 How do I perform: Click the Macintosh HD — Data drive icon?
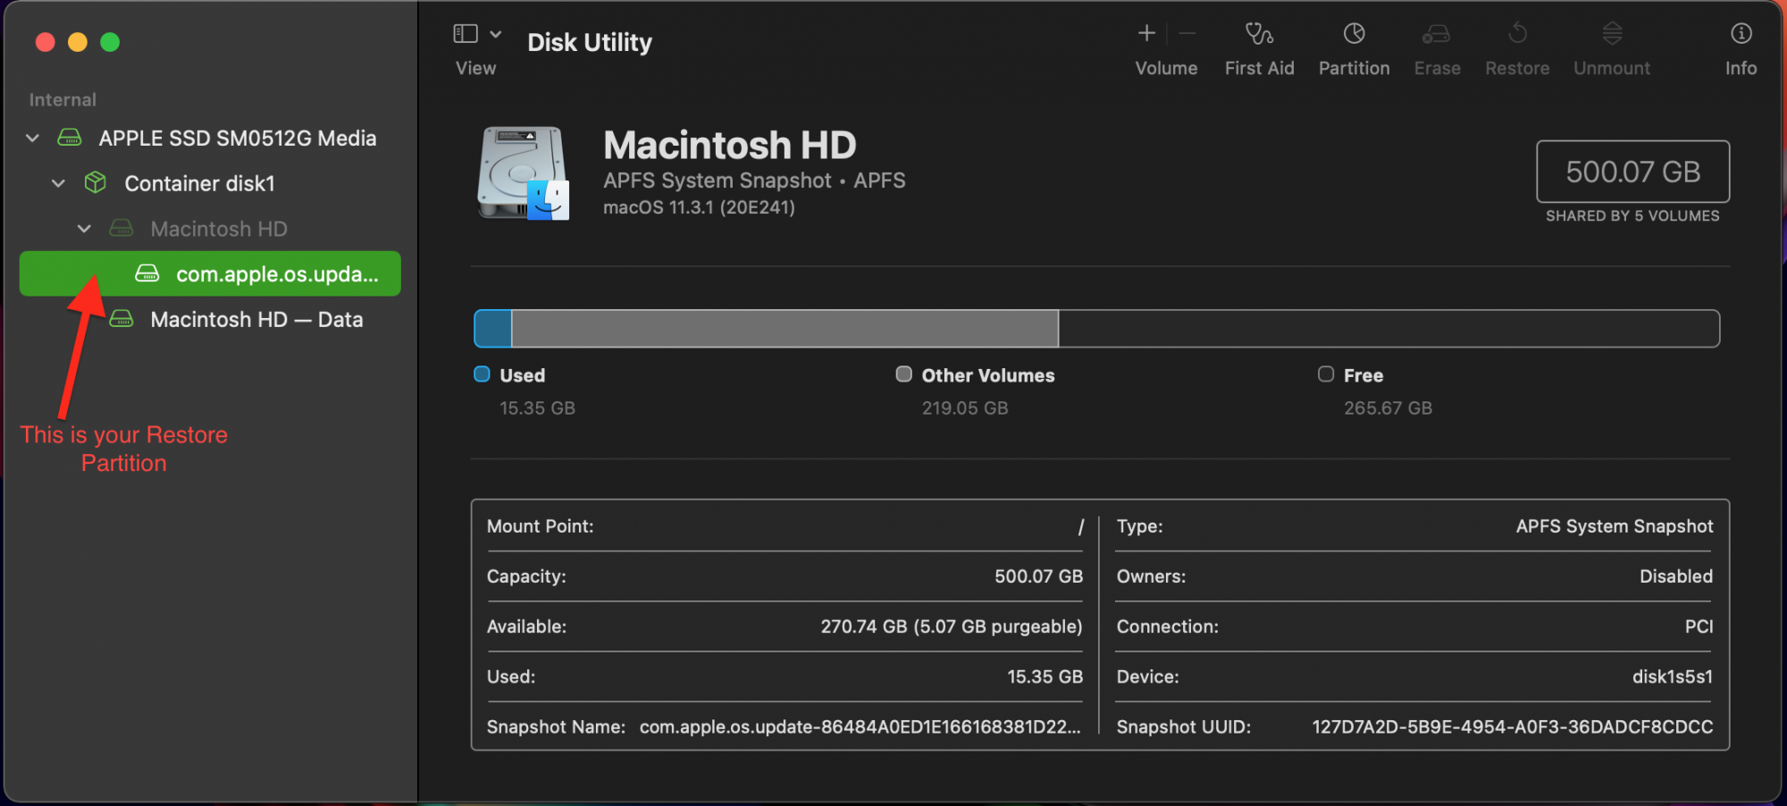[122, 319]
